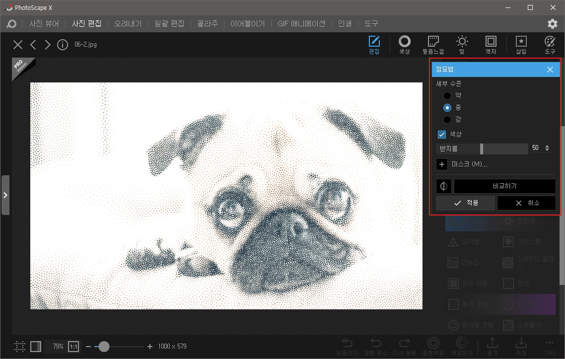Click the plus icon next to 마스크
This screenshot has height=359, width=565.
click(442, 164)
